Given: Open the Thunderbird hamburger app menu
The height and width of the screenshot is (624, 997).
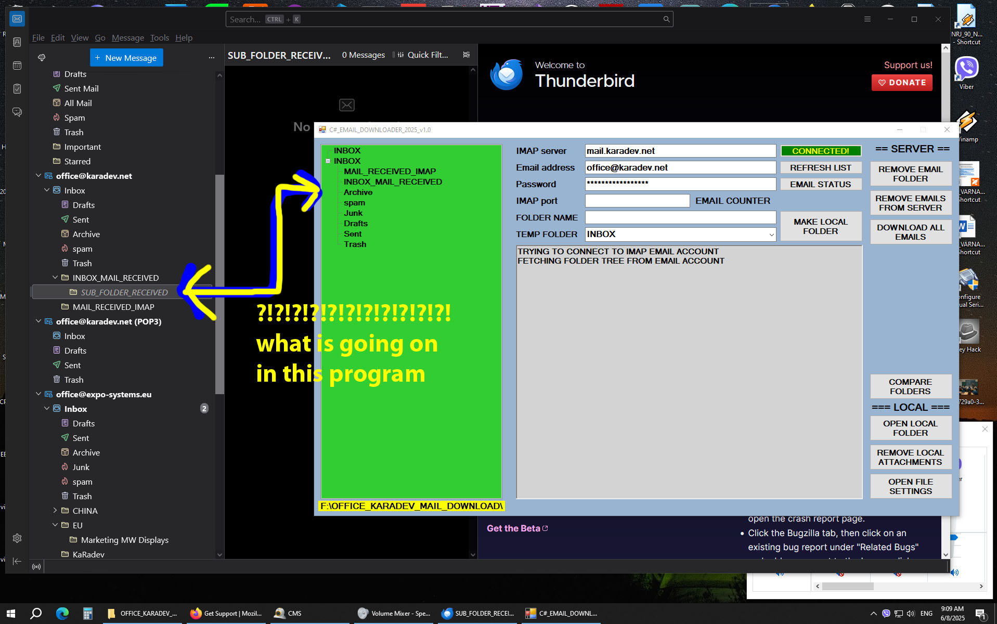Looking at the screenshot, I should pos(867,19).
